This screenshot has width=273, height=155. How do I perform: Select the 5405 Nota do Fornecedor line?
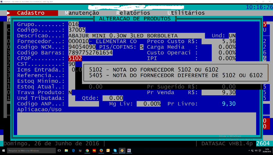[x=176, y=75]
